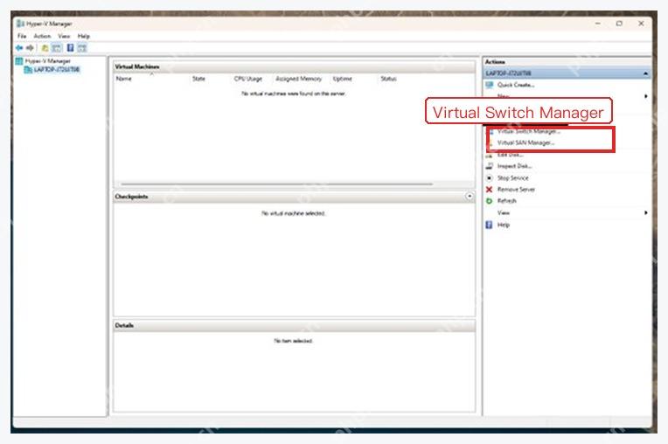Click the Stop Service icon

[490, 178]
